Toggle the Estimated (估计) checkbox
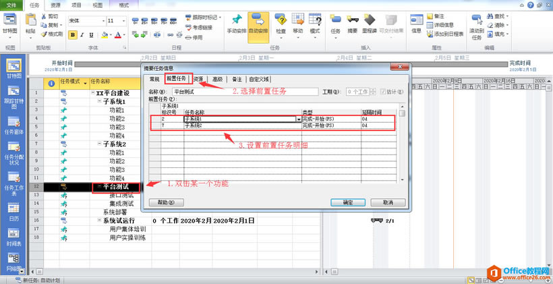 (x=383, y=92)
